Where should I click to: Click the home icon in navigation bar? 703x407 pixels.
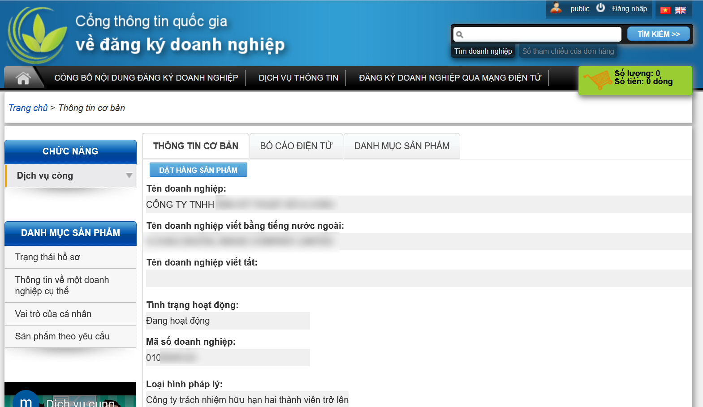[x=23, y=78]
